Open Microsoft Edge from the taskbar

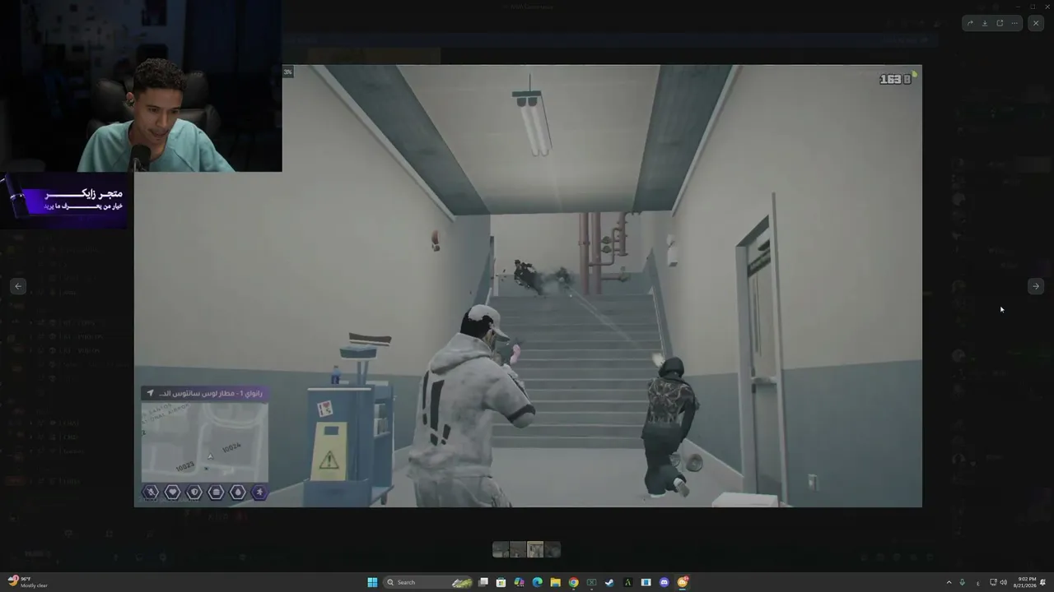point(537,582)
